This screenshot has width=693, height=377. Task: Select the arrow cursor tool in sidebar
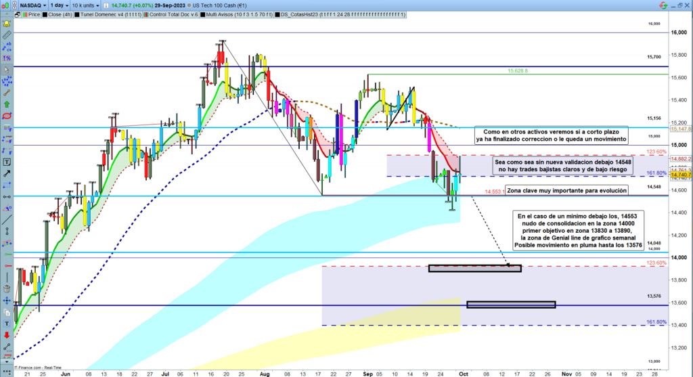pos(6,69)
